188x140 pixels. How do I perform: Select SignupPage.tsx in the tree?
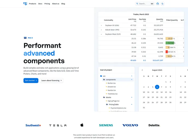click(x=113, y=101)
